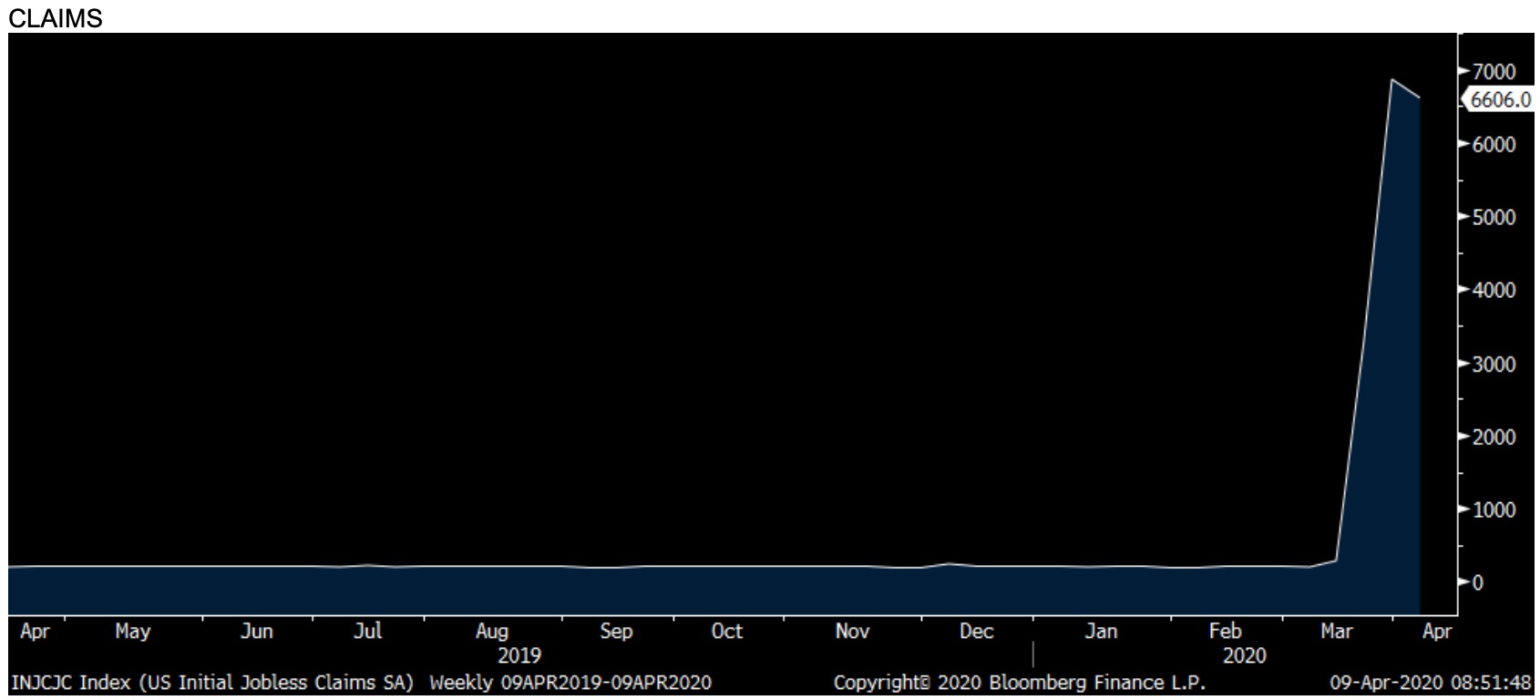Select the Jul month on time axis
Image resolution: width=1540 pixels, height=700 pixels.
click(x=367, y=632)
